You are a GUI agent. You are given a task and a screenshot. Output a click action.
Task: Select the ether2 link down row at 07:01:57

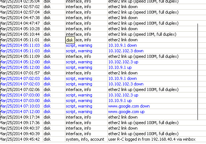point(103,73)
